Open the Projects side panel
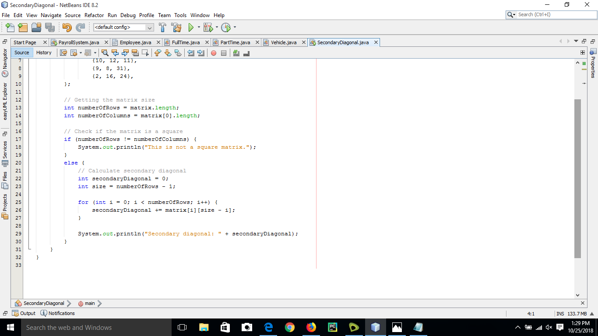 (x=5, y=206)
